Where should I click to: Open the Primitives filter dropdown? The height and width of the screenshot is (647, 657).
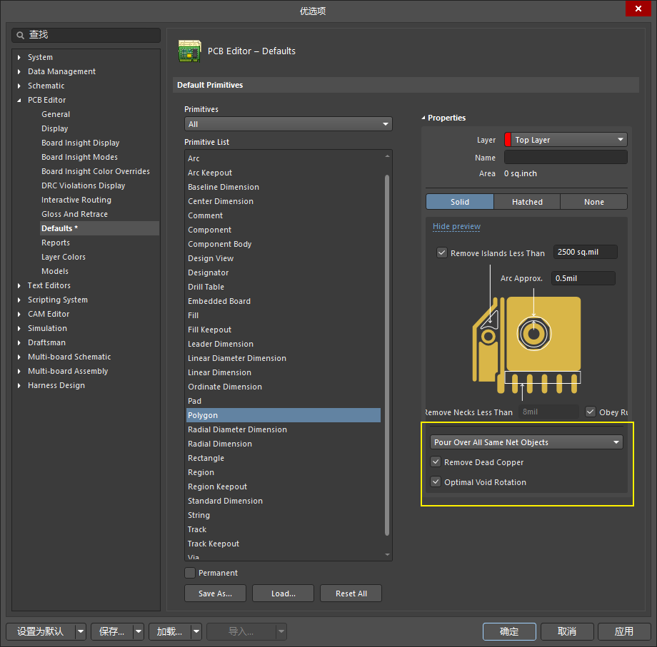pos(288,124)
